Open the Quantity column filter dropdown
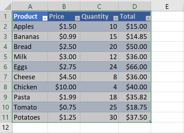The width and height of the screenshot is (184, 133). (x=116, y=18)
